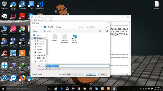Cancel the Save As dialog
This screenshot has height=91, width=163.
[x=103, y=74]
